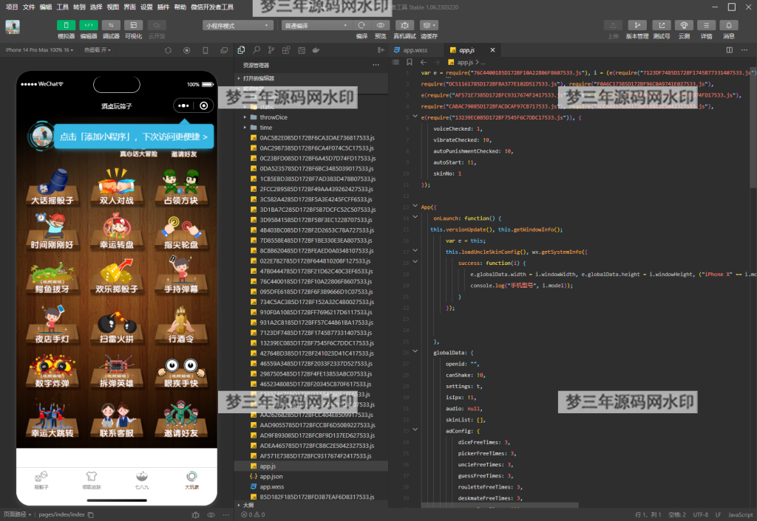Open the iPhone 14 Pro Max device dropdown
The image size is (757, 521).
click(x=40, y=50)
